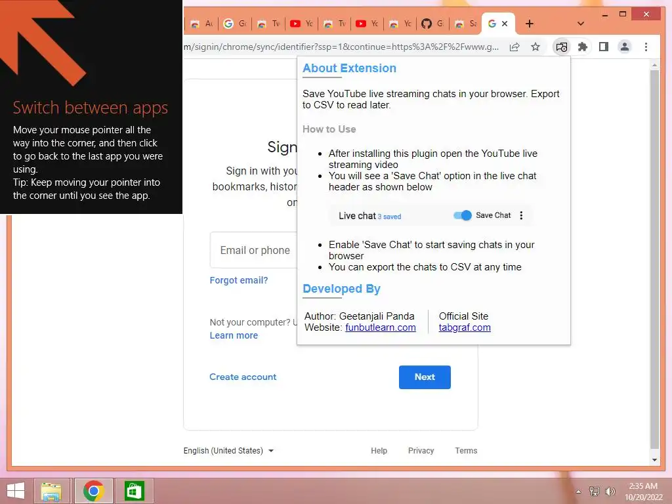Switch to the GitHub tab
This screenshot has height=504, width=672.
click(432, 24)
